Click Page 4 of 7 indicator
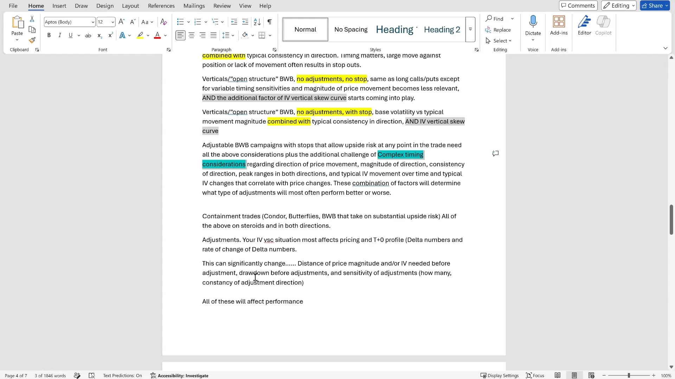Image resolution: width=675 pixels, height=379 pixels. pos(16,375)
